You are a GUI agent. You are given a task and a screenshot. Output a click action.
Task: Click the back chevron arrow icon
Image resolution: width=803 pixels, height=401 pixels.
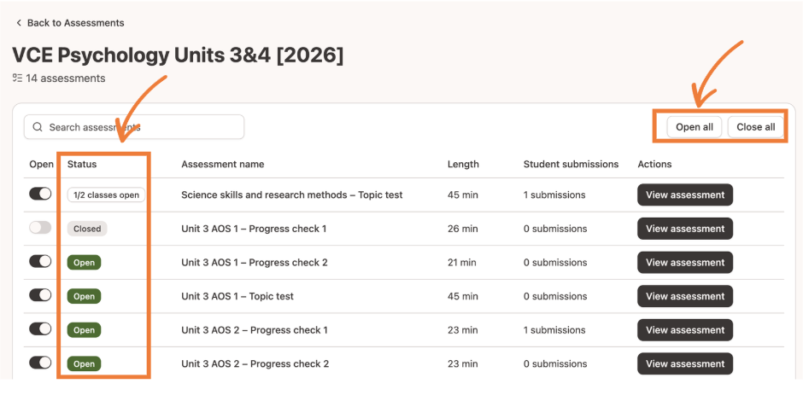[19, 23]
